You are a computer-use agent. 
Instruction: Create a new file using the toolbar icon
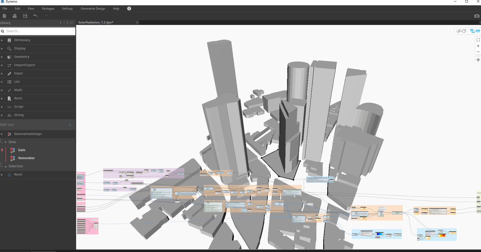pyautogui.click(x=4, y=16)
